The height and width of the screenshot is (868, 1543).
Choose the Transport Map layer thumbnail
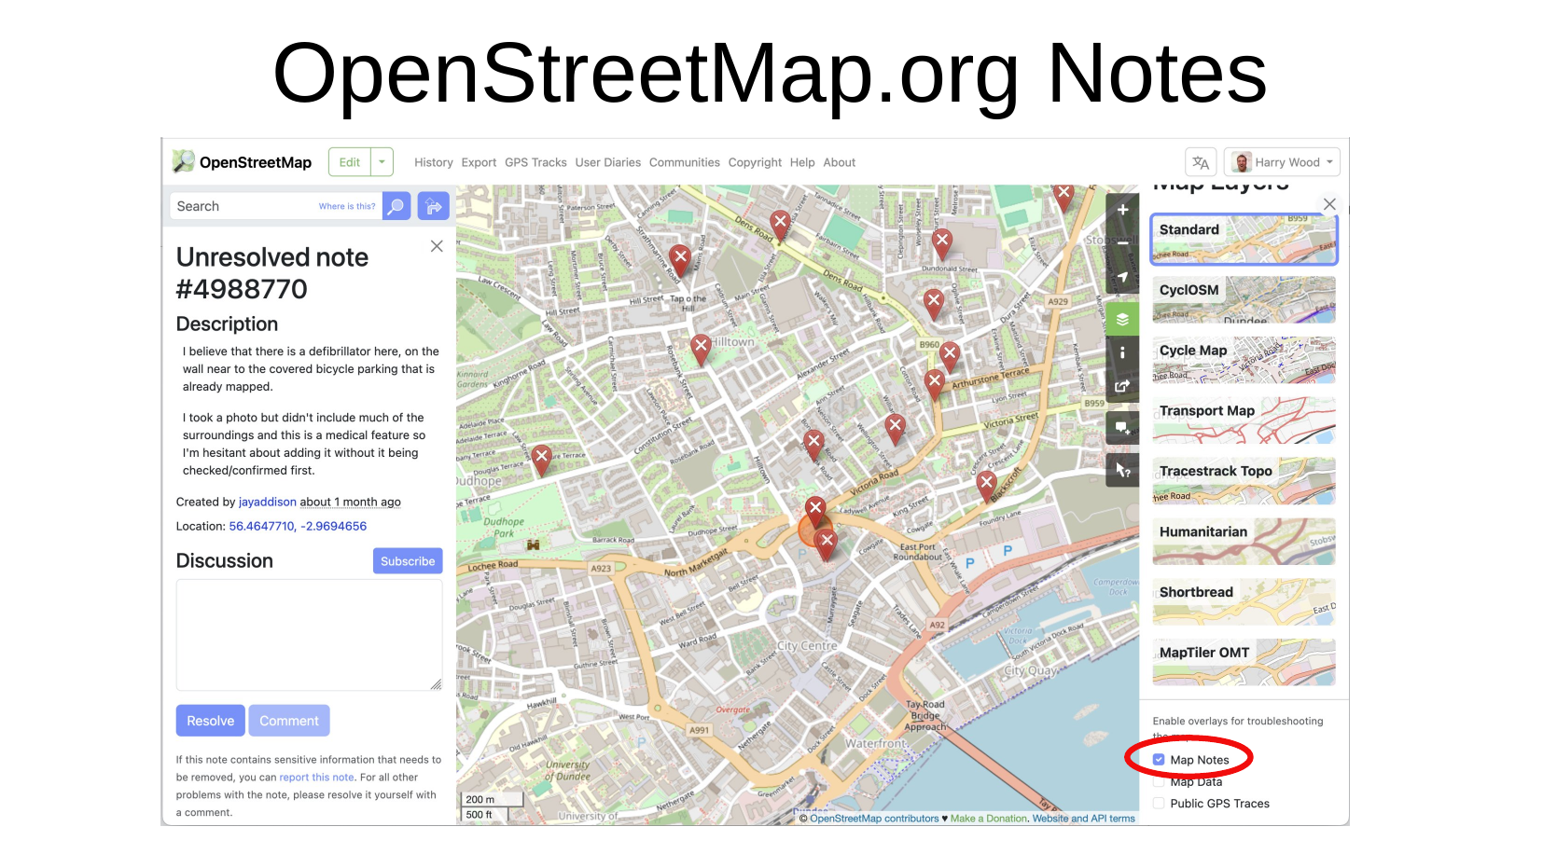[x=1244, y=420]
